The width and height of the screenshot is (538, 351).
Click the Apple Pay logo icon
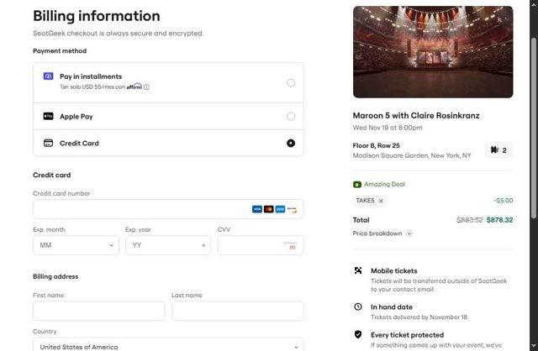[x=48, y=116]
